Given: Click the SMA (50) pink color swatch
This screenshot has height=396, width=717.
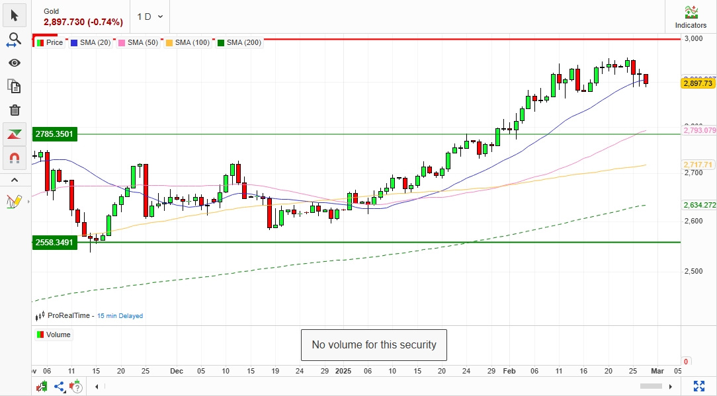Looking at the screenshot, I should [122, 42].
